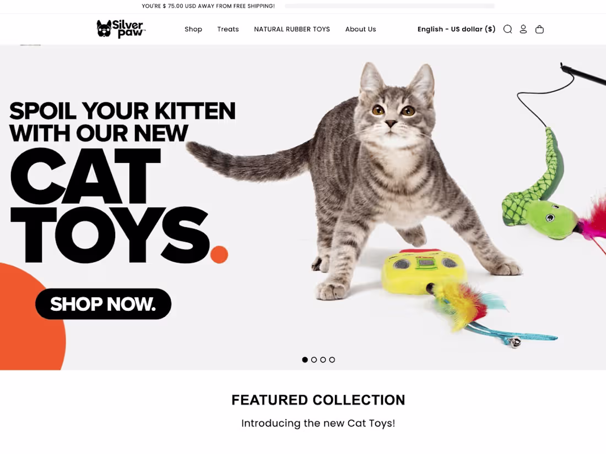Switch to second carousel slide dot
Viewport: 606px width, 454px height.
[x=314, y=360]
